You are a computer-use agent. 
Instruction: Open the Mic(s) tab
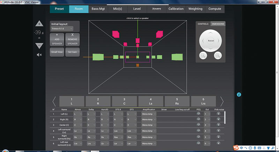(118, 9)
